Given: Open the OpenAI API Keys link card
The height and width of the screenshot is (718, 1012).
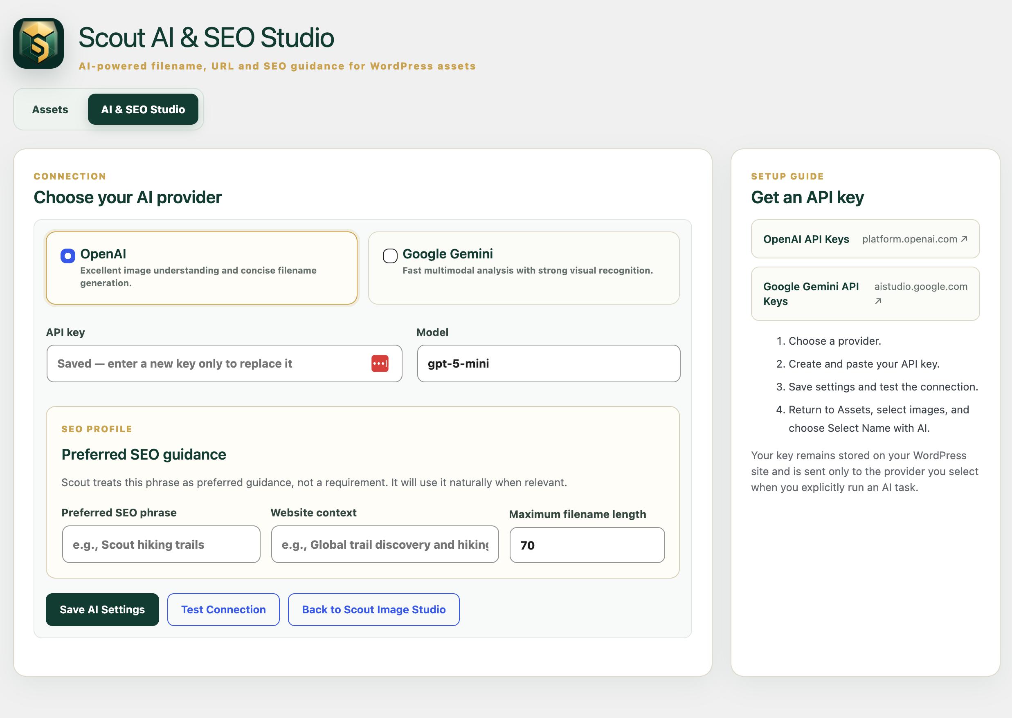Looking at the screenshot, I should 865,239.
